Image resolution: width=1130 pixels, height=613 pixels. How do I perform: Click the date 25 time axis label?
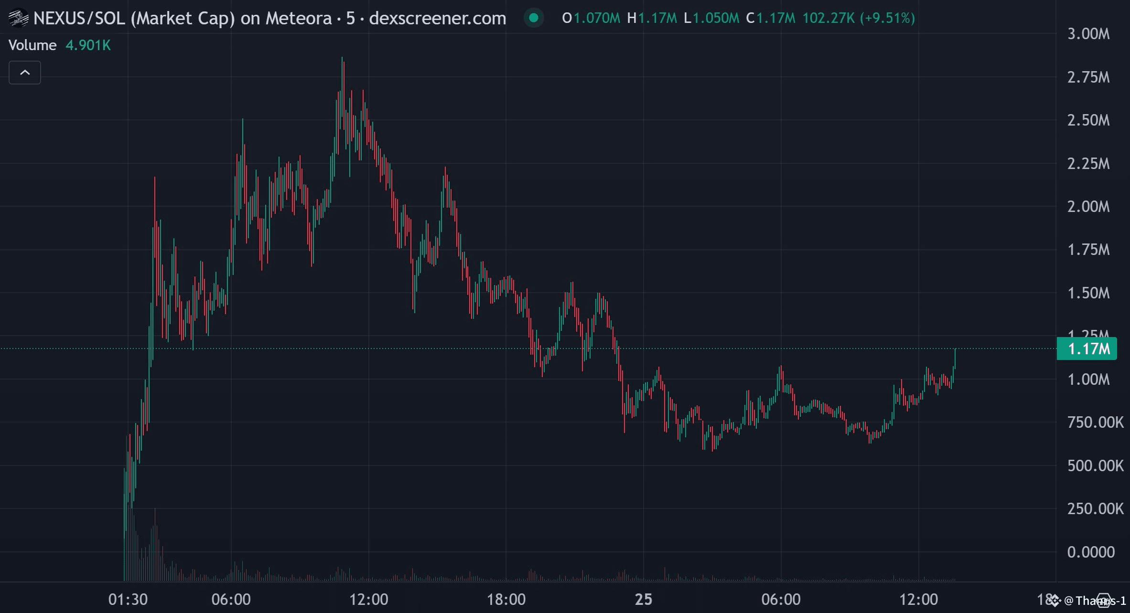point(644,599)
